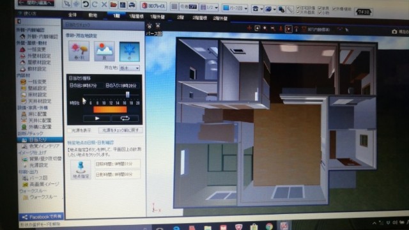
Task: Click the 光源をチェック前に戻す button
Action: point(121,130)
